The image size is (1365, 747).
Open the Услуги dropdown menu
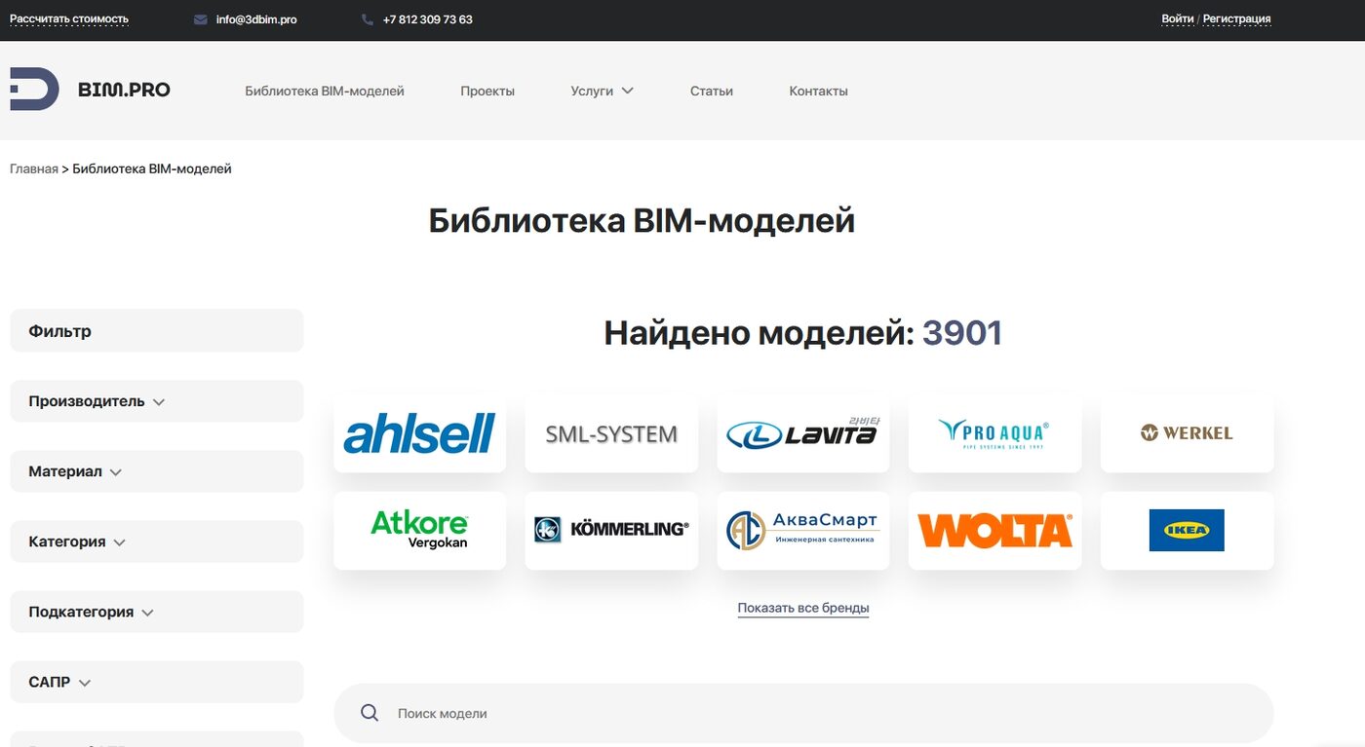click(602, 91)
